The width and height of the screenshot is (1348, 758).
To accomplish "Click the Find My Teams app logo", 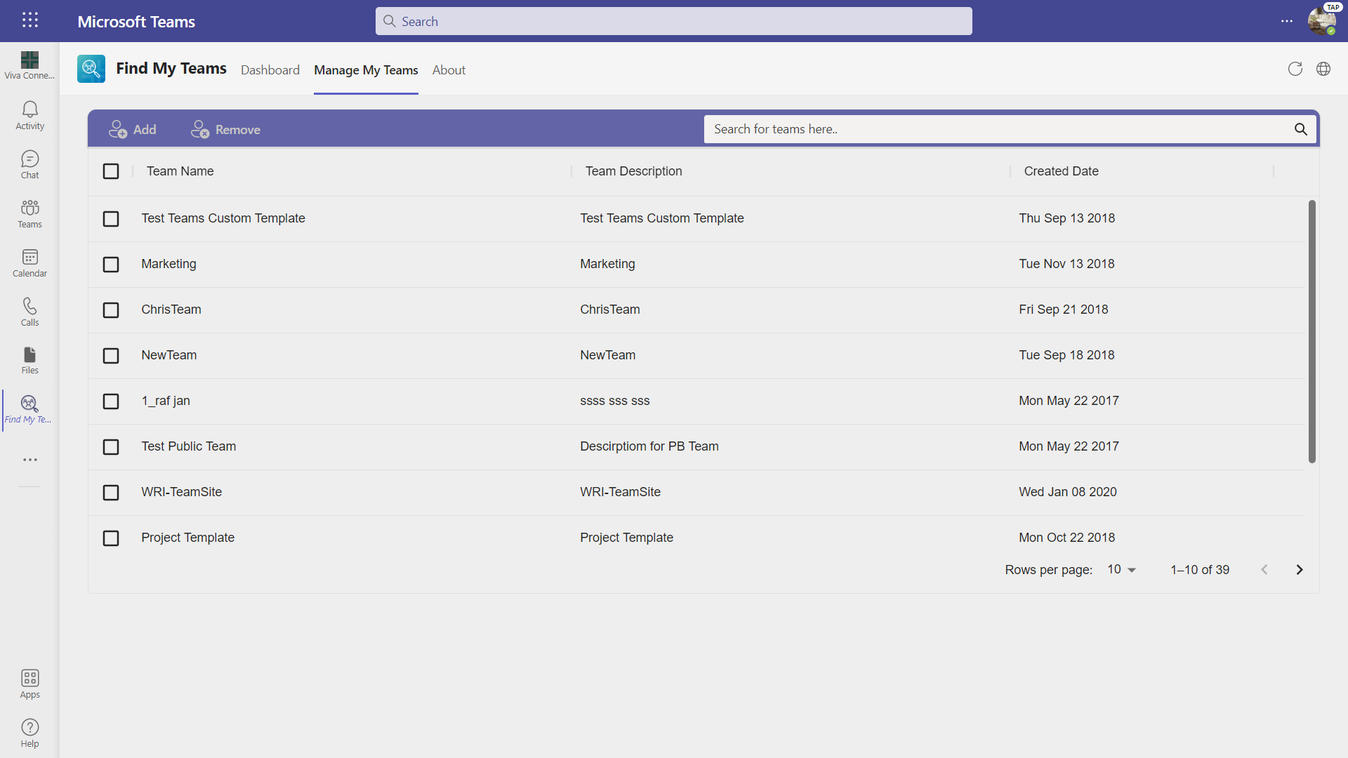I will pyautogui.click(x=91, y=69).
